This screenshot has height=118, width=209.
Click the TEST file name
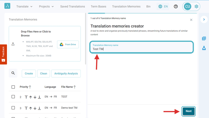pyautogui.click(x=64, y=96)
